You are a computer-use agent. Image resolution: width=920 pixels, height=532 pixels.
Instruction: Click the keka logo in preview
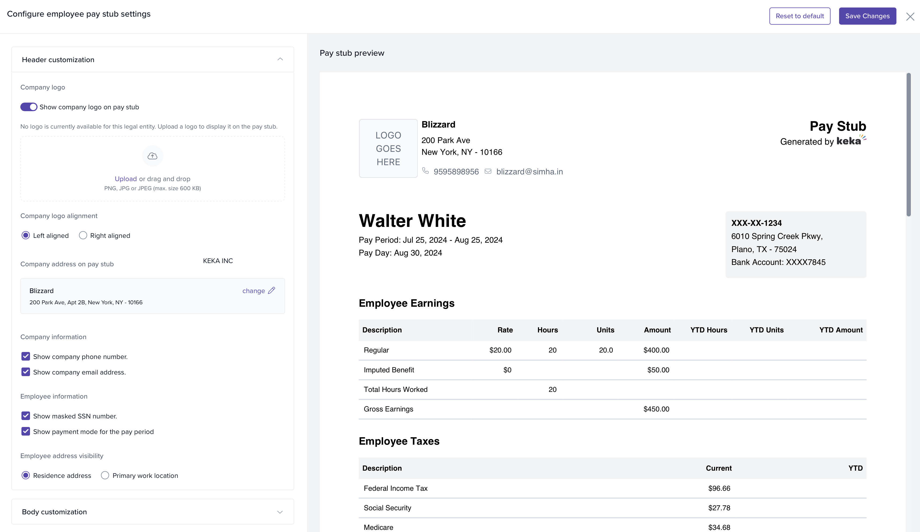click(x=851, y=141)
